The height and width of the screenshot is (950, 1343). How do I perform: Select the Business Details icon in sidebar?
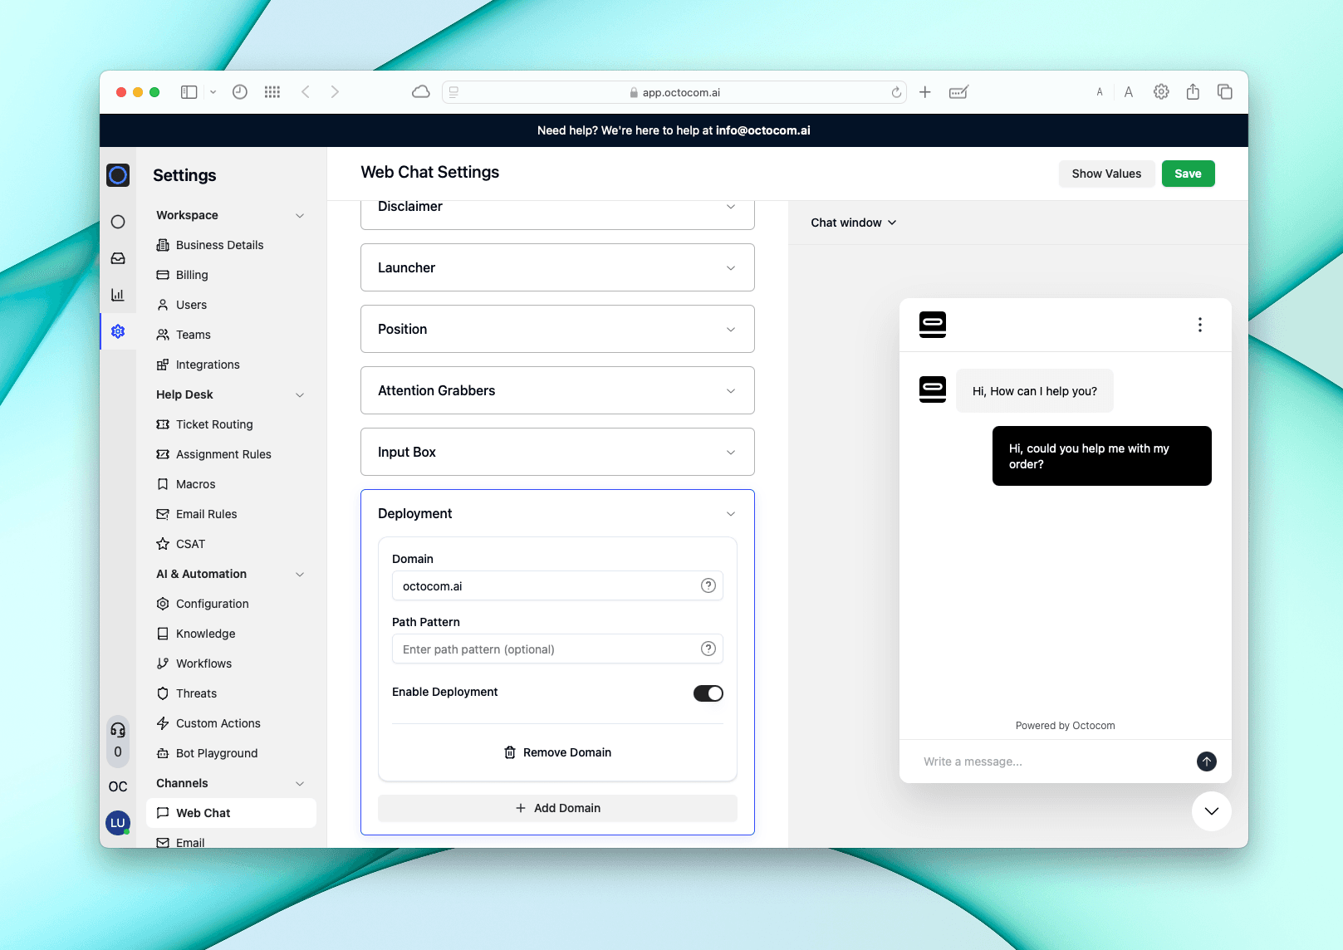[x=163, y=244]
